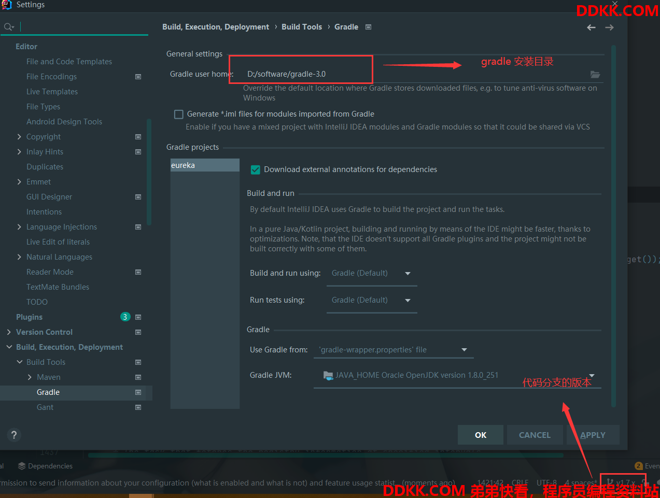Click the IntelliJ logo in Settings title bar
This screenshot has height=498, width=660.
coord(7,5)
